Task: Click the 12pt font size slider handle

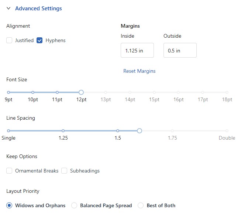Action: pyautogui.click(x=81, y=92)
